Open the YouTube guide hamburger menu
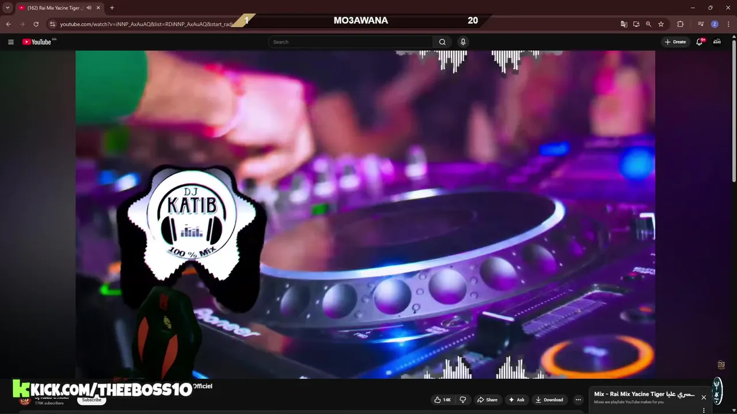Screen dimensions: 737x414 coord(11,42)
